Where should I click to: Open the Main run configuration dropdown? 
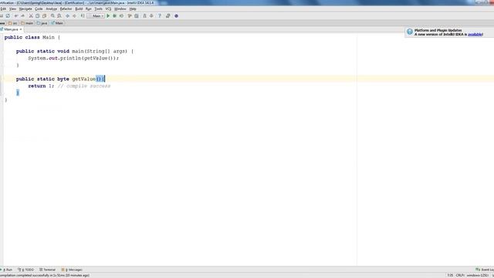click(x=96, y=15)
